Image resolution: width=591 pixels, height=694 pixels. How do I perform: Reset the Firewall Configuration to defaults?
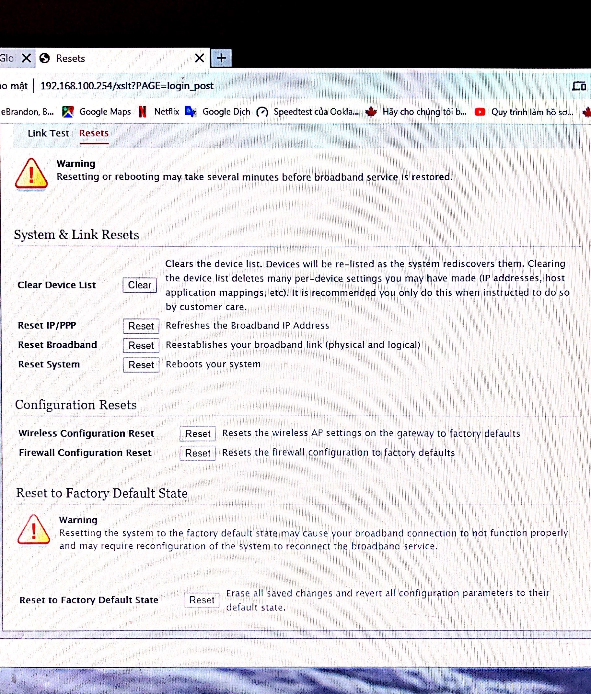coord(198,453)
